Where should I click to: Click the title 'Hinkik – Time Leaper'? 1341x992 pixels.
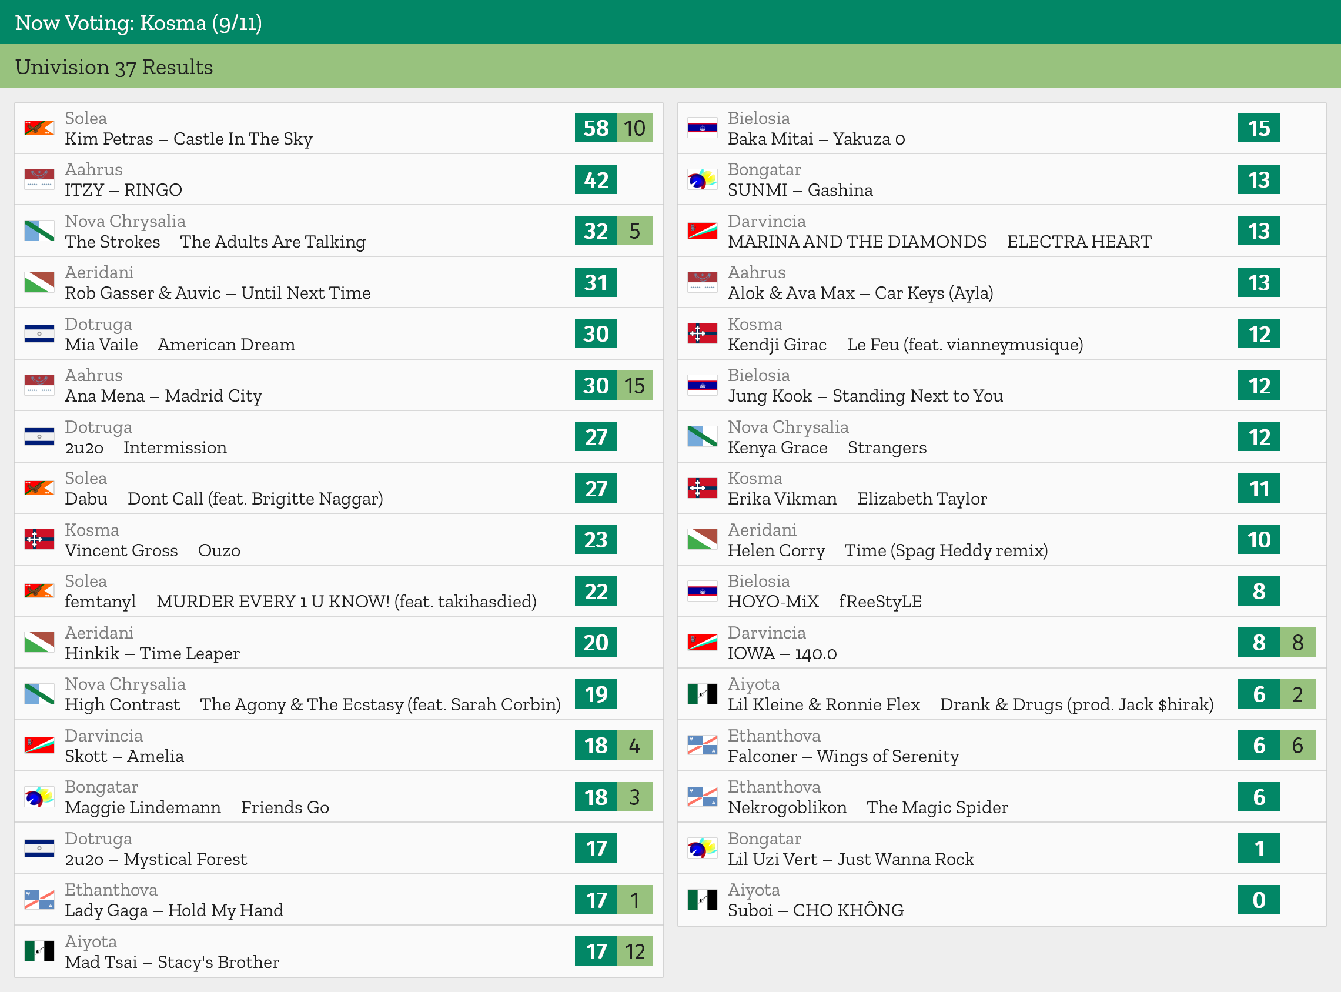click(152, 653)
